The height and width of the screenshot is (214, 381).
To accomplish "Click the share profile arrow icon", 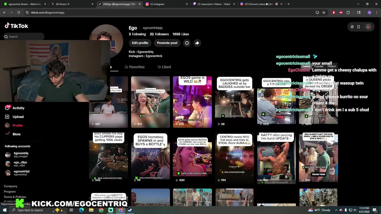I will [x=197, y=43].
